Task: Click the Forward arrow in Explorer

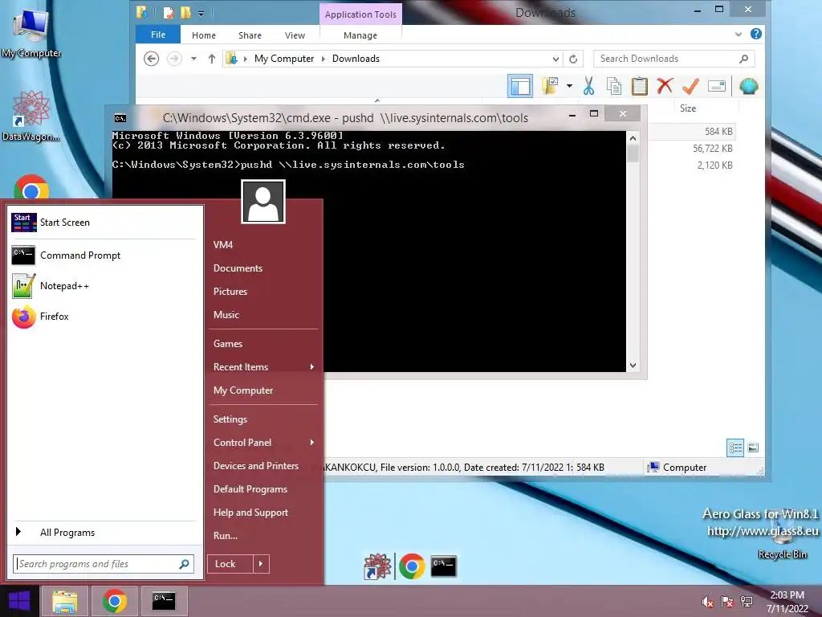Action: (174, 58)
